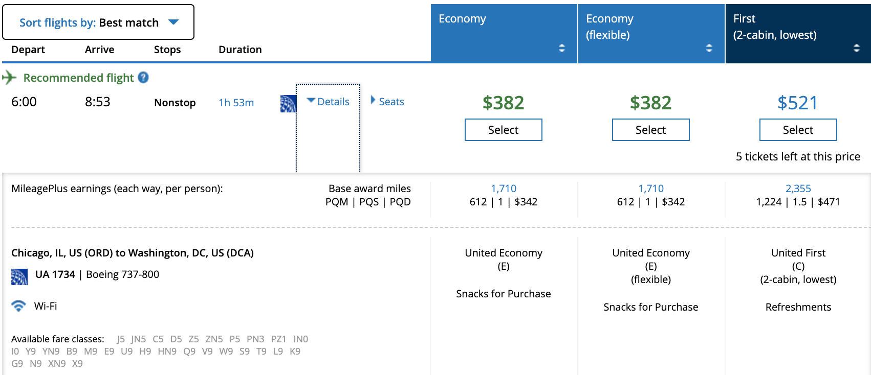Click the 2,355 base award miles link
Viewport: 871px width, 375px height.
(x=798, y=189)
